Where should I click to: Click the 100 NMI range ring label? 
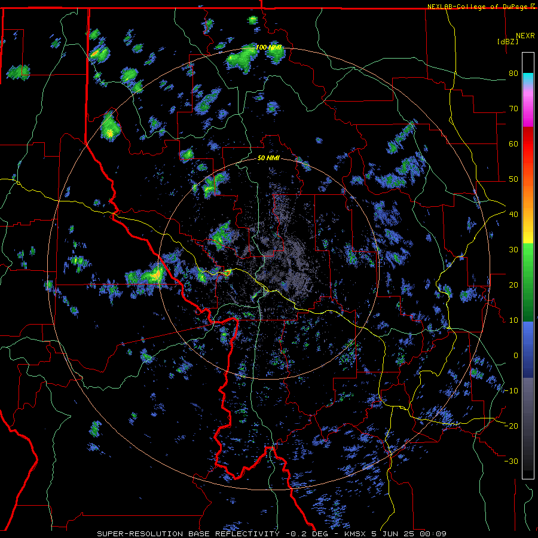(x=268, y=47)
